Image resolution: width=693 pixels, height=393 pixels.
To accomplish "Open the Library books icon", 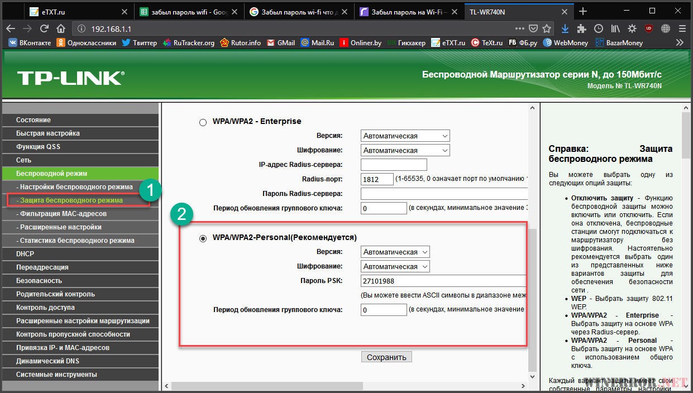I will click(615, 28).
